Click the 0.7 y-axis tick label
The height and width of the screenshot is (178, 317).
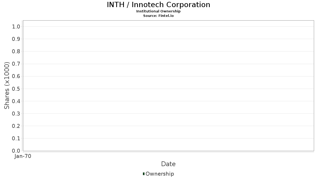[x=16, y=64]
